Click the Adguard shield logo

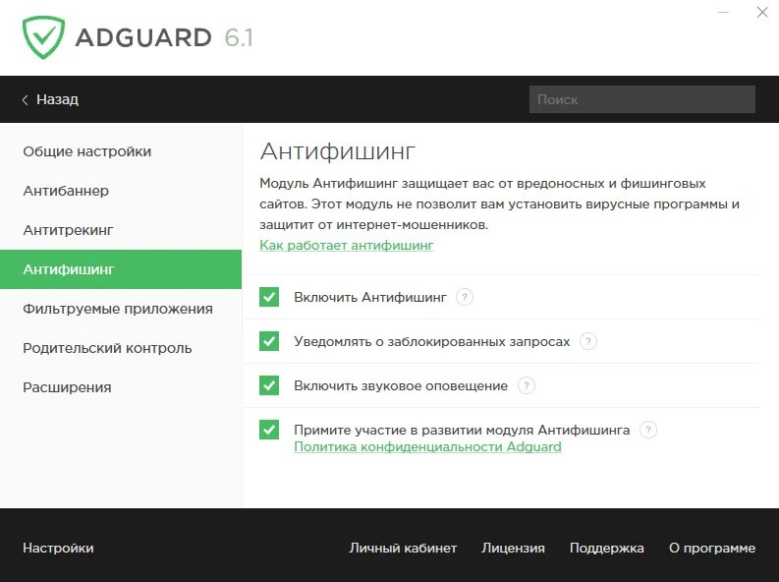(x=43, y=37)
